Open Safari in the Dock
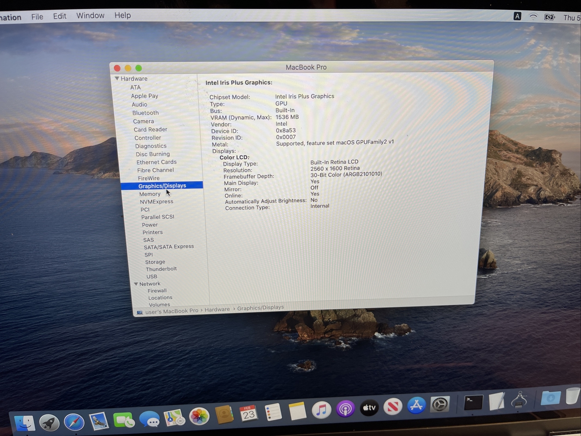The image size is (581, 436). tap(74, 422)
